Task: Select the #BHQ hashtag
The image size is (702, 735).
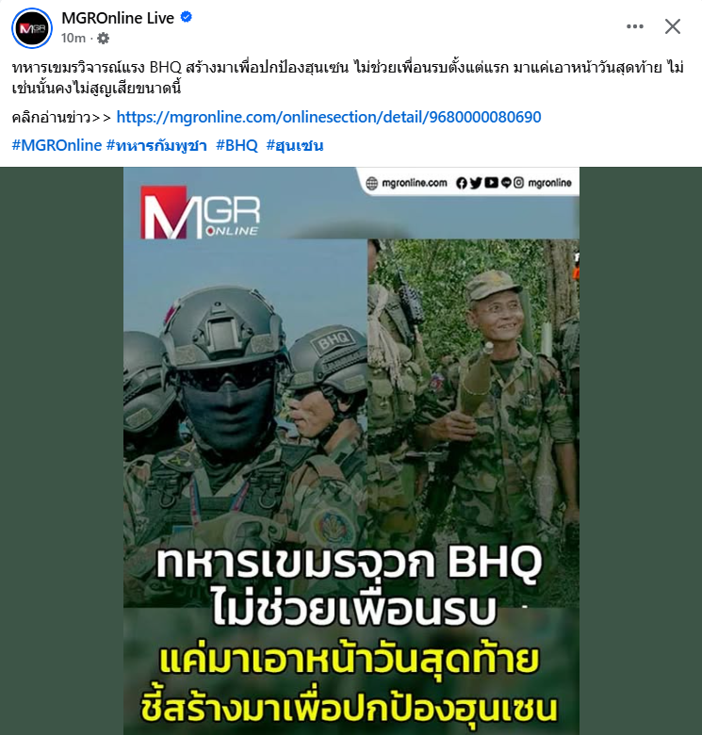Action: 237,145
